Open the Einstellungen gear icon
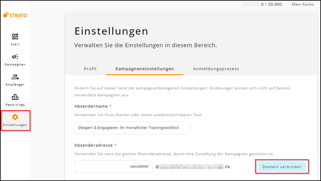321x181 pixels. (15, 117)
